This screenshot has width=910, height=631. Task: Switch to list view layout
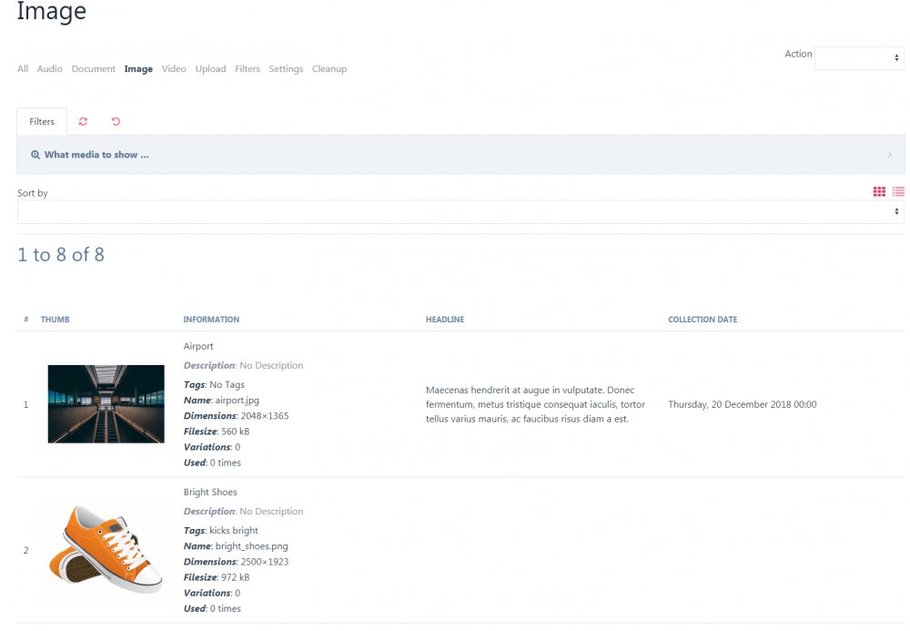[898, 191]
